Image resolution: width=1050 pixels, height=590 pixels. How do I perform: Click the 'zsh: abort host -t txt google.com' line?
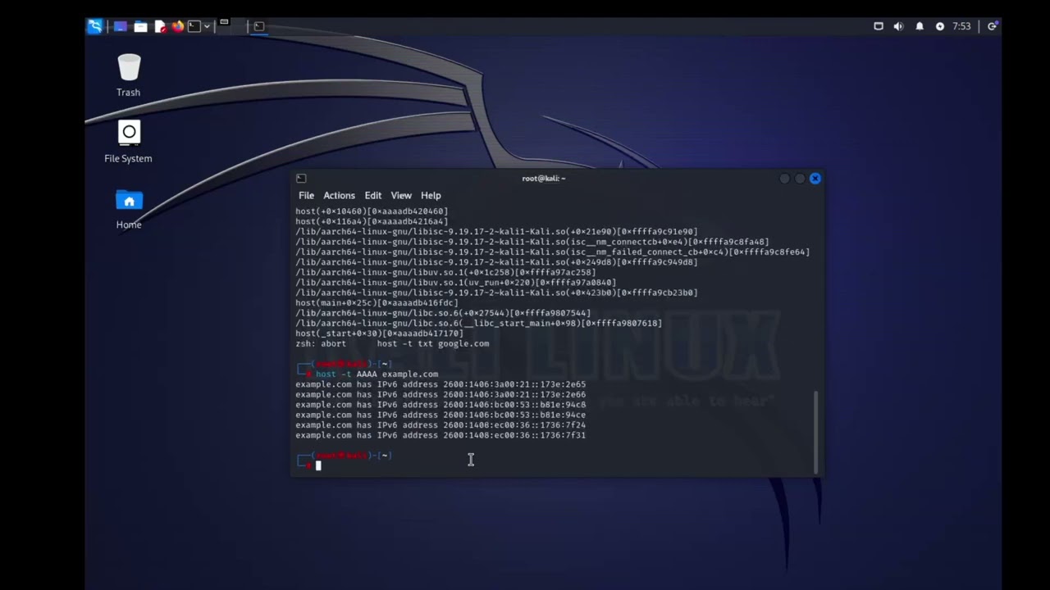pos(392,343)
